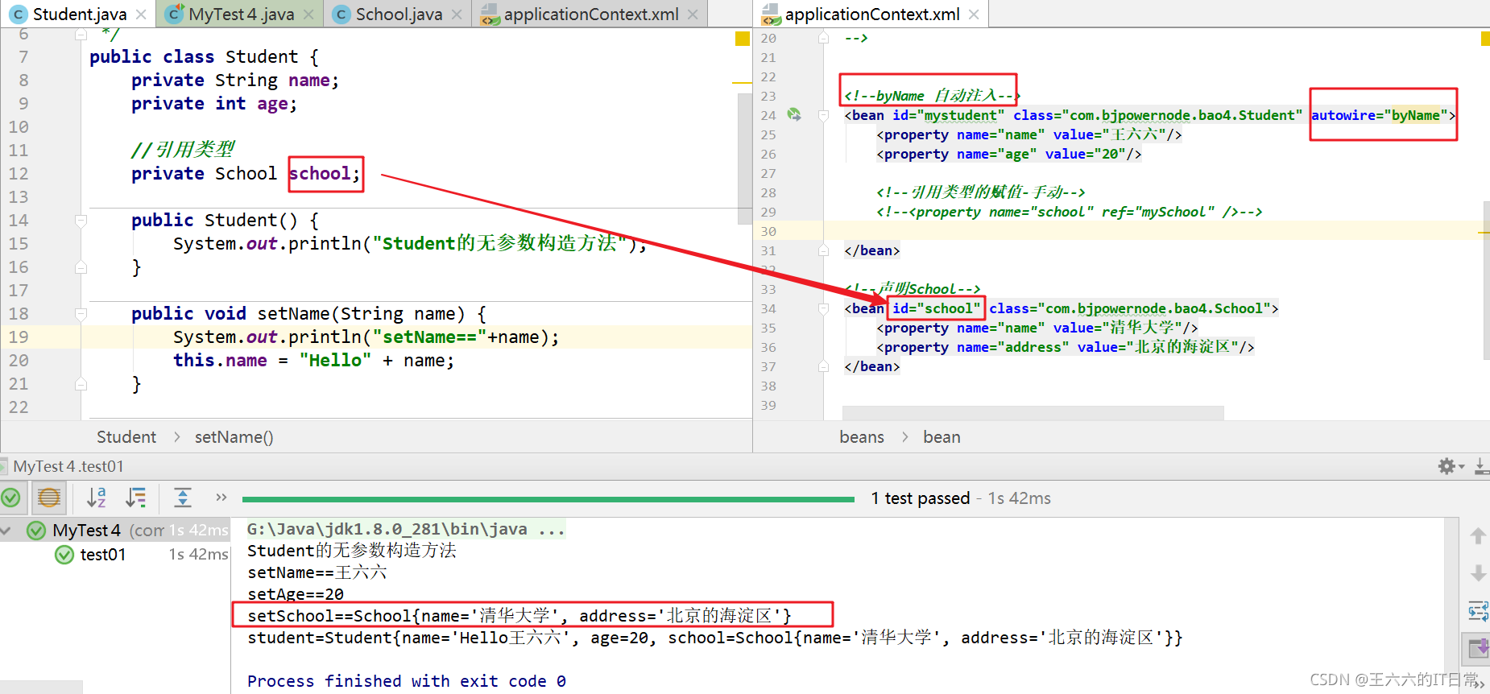Viewport: 1490px width, 694px height.
Task: Fold the school bean at line 34
Action: point(823,309)
